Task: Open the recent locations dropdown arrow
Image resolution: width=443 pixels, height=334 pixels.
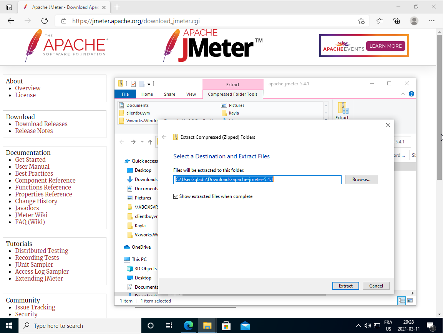Action: click(x=142, y=142)
